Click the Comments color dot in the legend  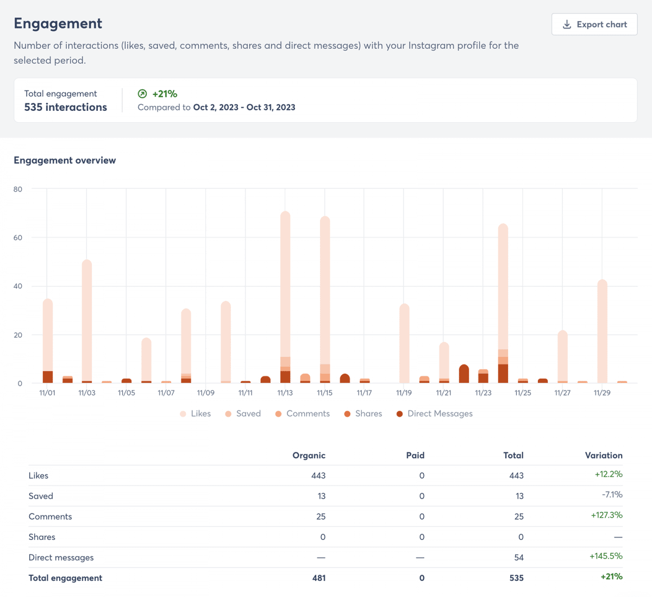pos(278,413)
